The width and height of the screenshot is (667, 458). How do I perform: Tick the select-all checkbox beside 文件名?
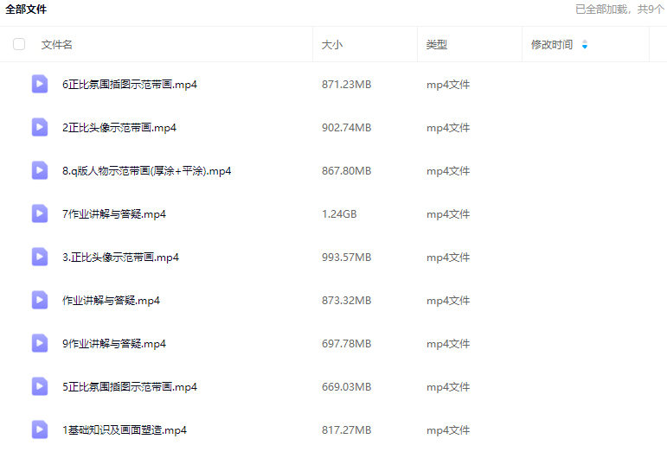(x=19, y=44)
